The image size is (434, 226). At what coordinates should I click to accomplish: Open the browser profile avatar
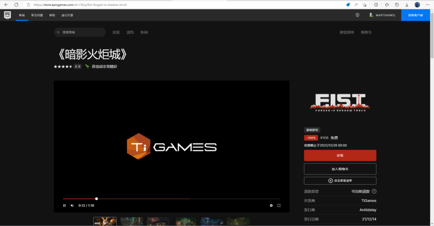click(417, 5)
